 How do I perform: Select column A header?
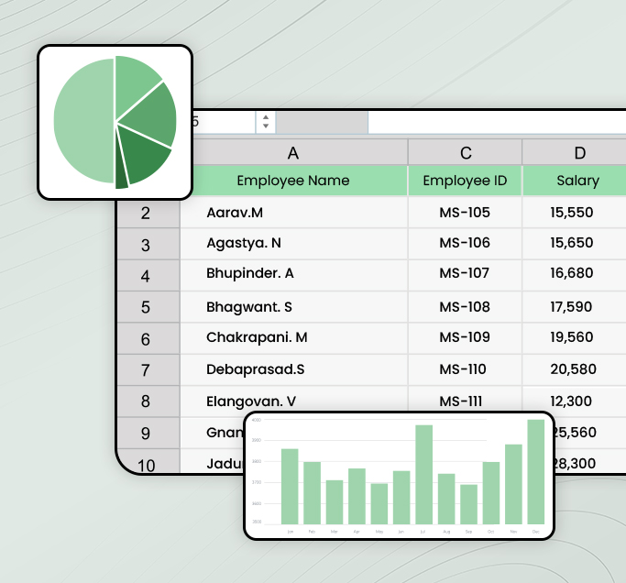click(x=293, y=152)
